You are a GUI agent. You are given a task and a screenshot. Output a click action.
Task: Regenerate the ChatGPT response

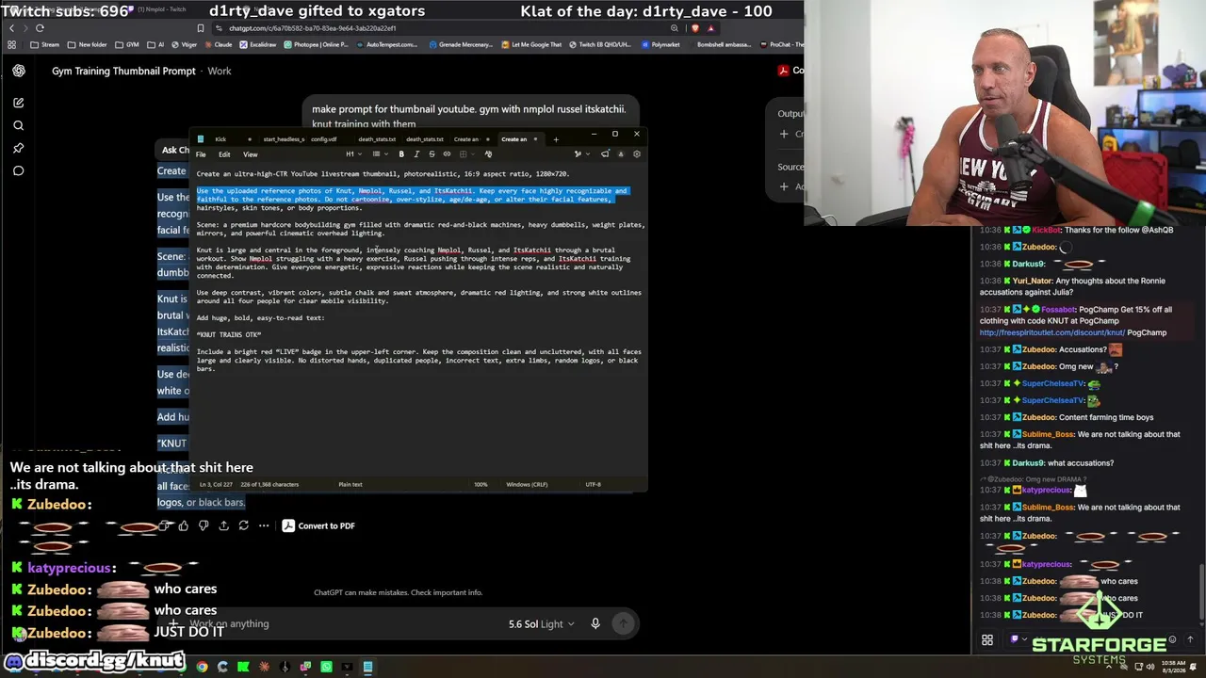pos(243,525)
